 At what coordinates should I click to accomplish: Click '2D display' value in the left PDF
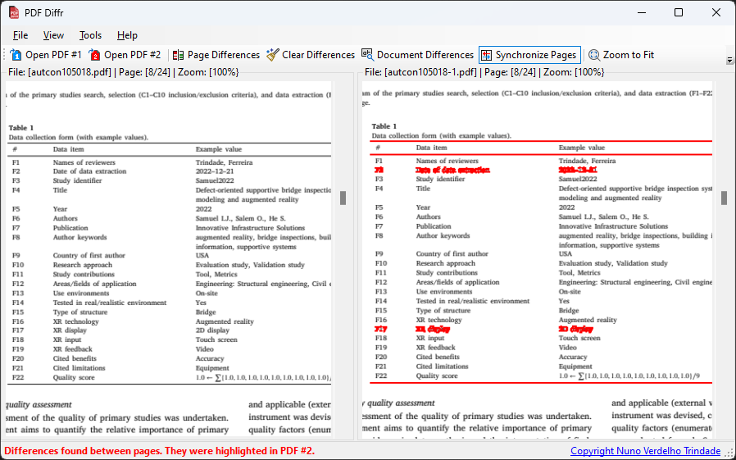tap(212, 330)
